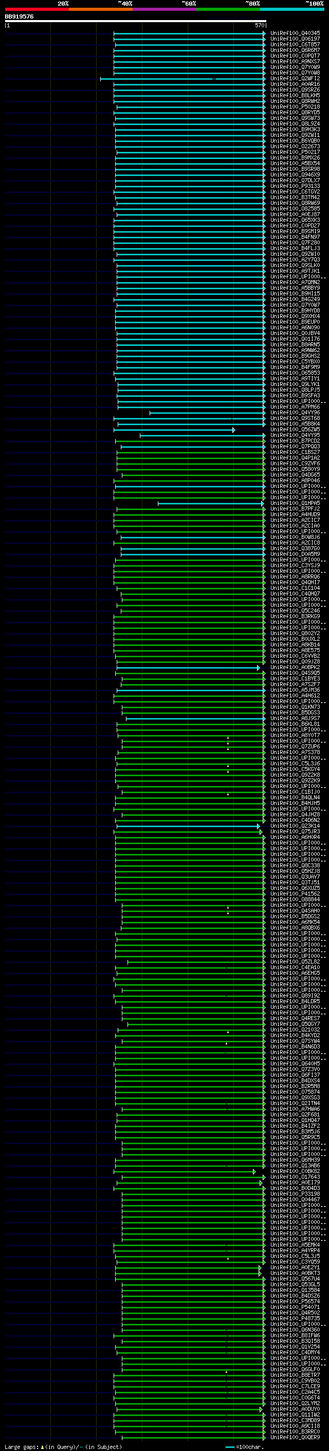Select hit UniRef100_Q7Y0W9
The height and width of the screenshot is (1451, 329).
[295, 67]
